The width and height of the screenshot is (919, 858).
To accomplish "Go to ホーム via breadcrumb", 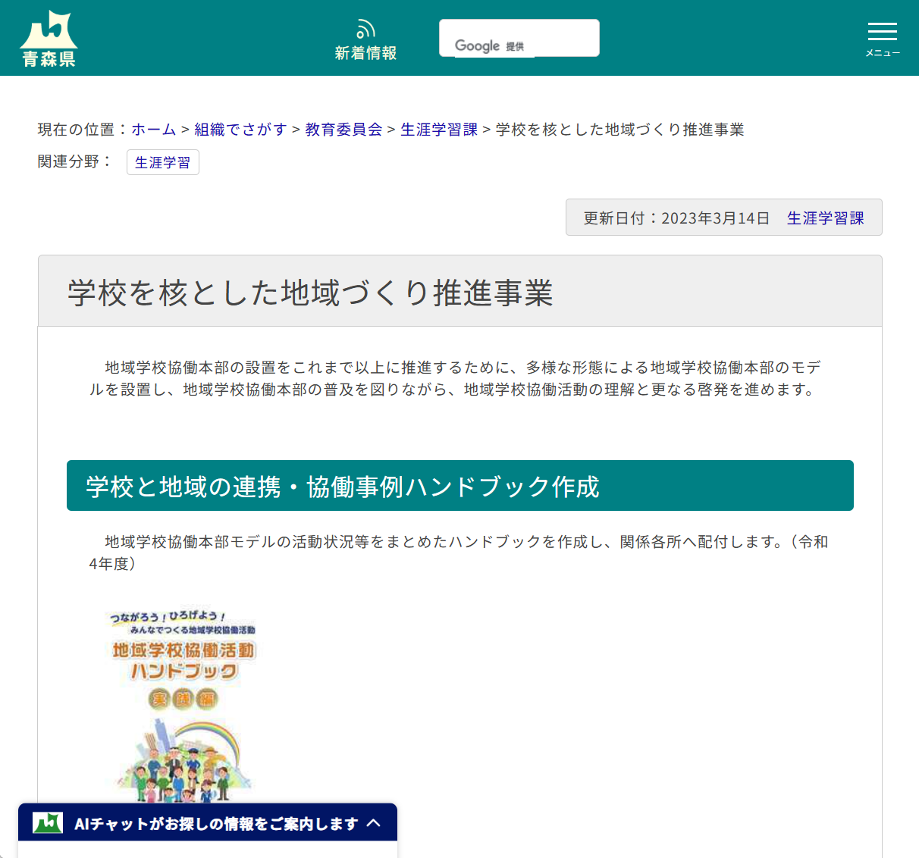I will click(x=153, y=130).
